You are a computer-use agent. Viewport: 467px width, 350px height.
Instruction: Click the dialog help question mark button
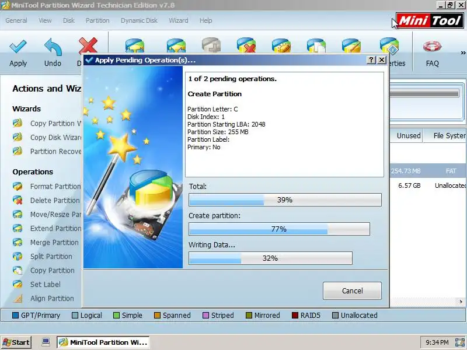[371, 60]
